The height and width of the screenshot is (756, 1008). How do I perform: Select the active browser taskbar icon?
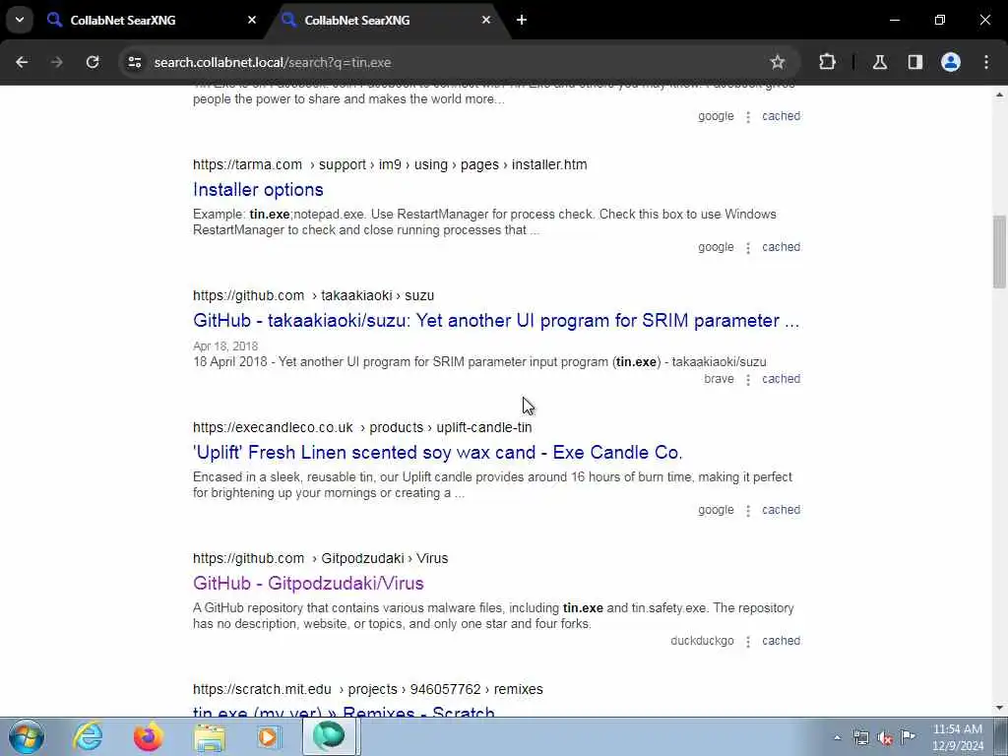coord(329,736)
